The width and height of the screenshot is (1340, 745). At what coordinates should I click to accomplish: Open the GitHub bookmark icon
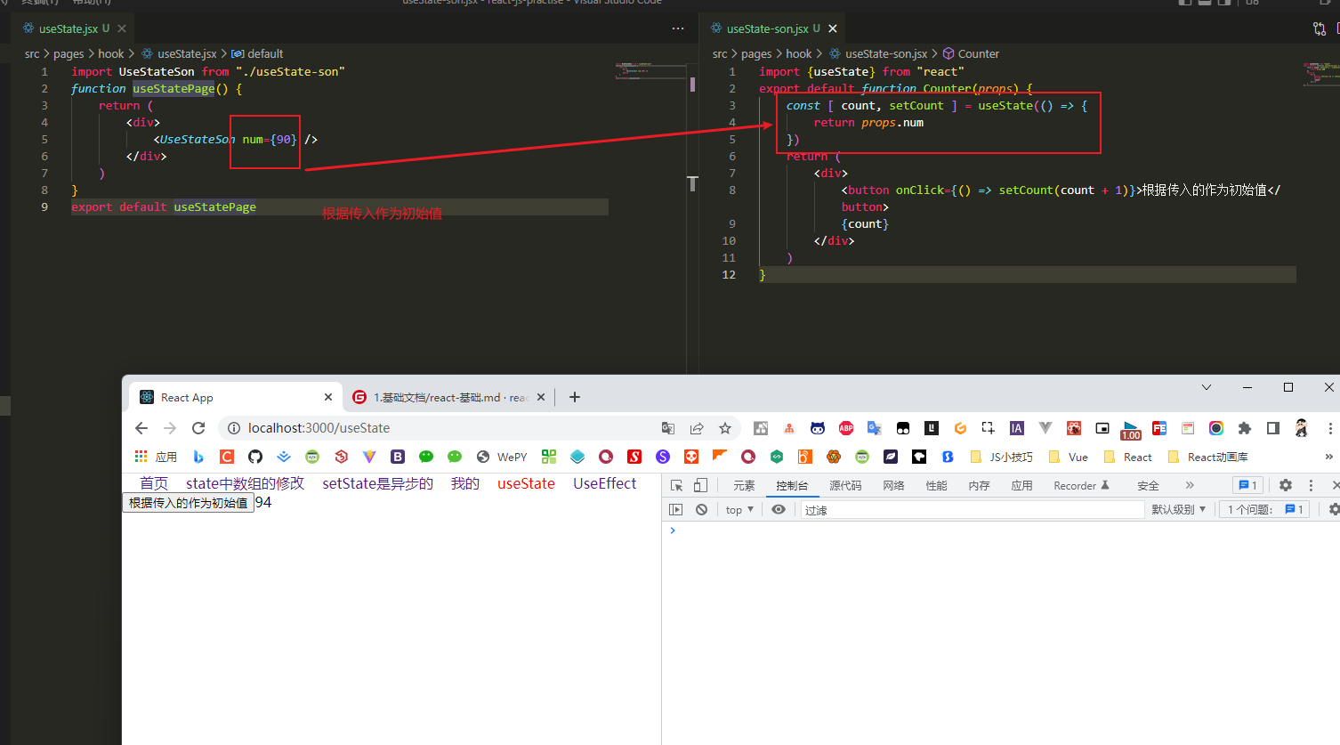pos(255,457)
